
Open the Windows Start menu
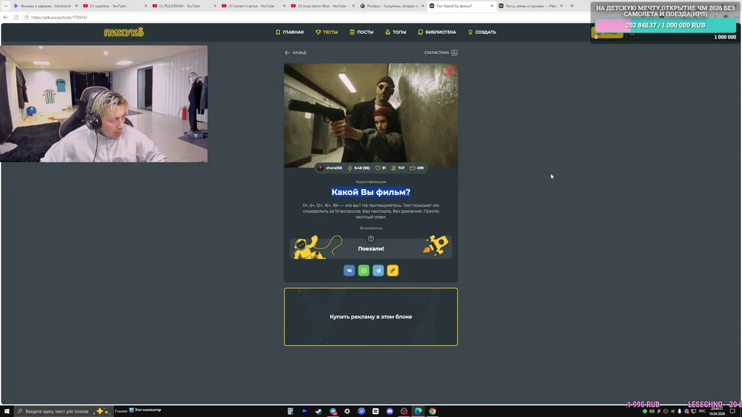click(7, 411)
